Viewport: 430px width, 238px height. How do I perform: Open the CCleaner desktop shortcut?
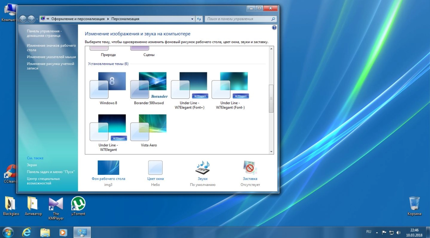click(10, 173)
